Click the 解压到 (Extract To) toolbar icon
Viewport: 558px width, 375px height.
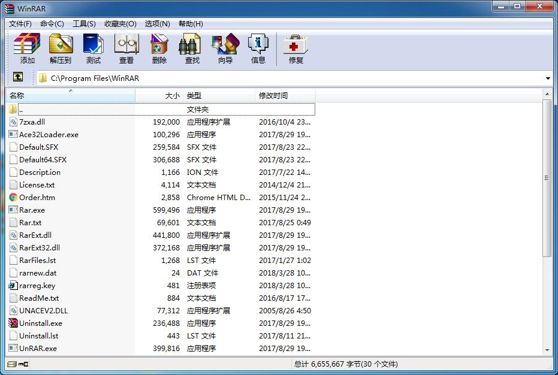coord(61,44)
